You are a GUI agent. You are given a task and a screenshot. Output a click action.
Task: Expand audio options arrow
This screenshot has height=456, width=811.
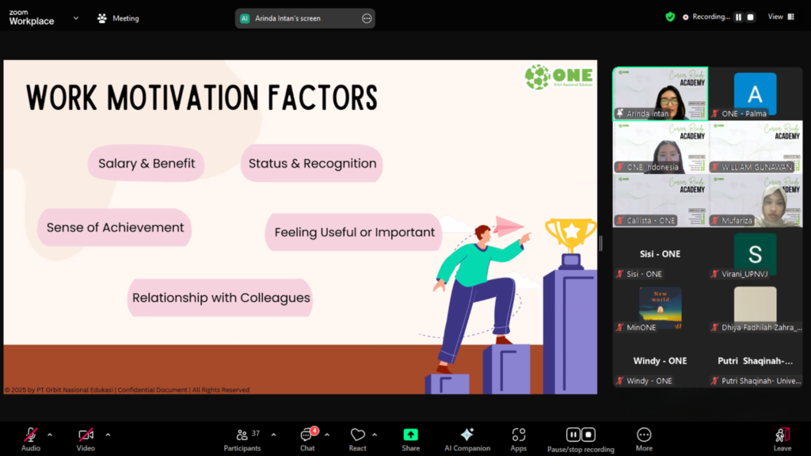(x=50, y=435)
